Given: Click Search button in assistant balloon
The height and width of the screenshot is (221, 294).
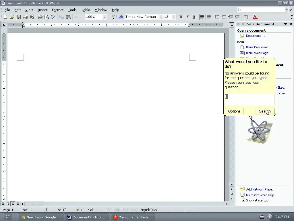Looking at the screenshot, I should pos(265,111).
